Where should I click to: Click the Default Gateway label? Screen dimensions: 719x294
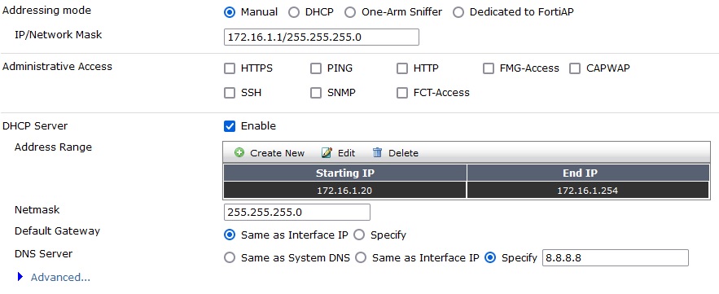tap(57, 230)
